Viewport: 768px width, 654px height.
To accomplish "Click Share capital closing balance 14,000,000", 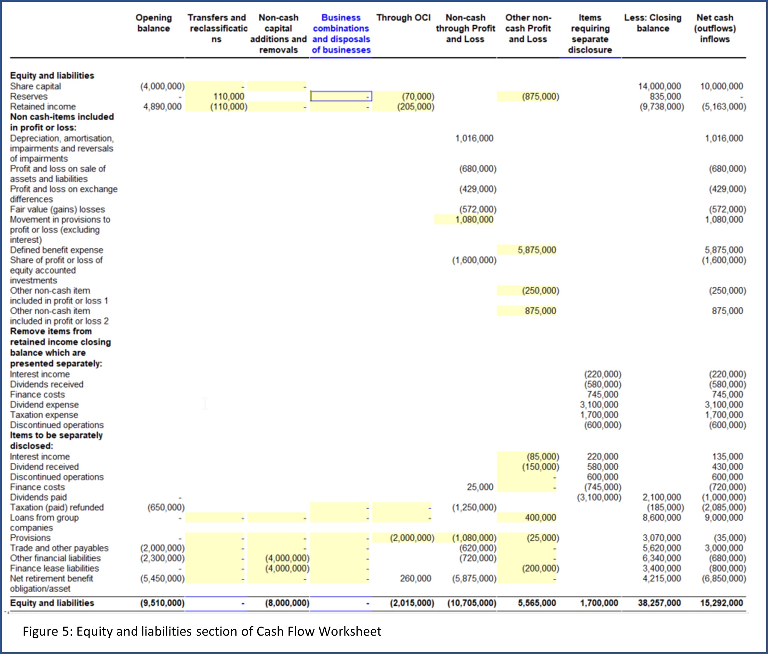I will pos(659,86).
